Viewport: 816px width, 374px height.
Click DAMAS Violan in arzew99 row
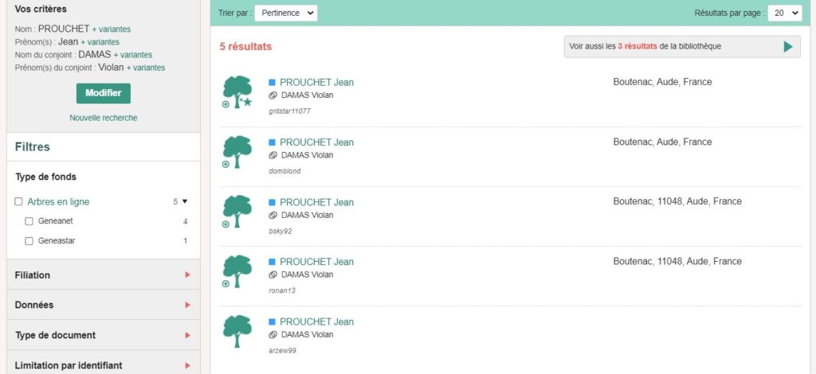pyautogui.click(x=307, y=334)
